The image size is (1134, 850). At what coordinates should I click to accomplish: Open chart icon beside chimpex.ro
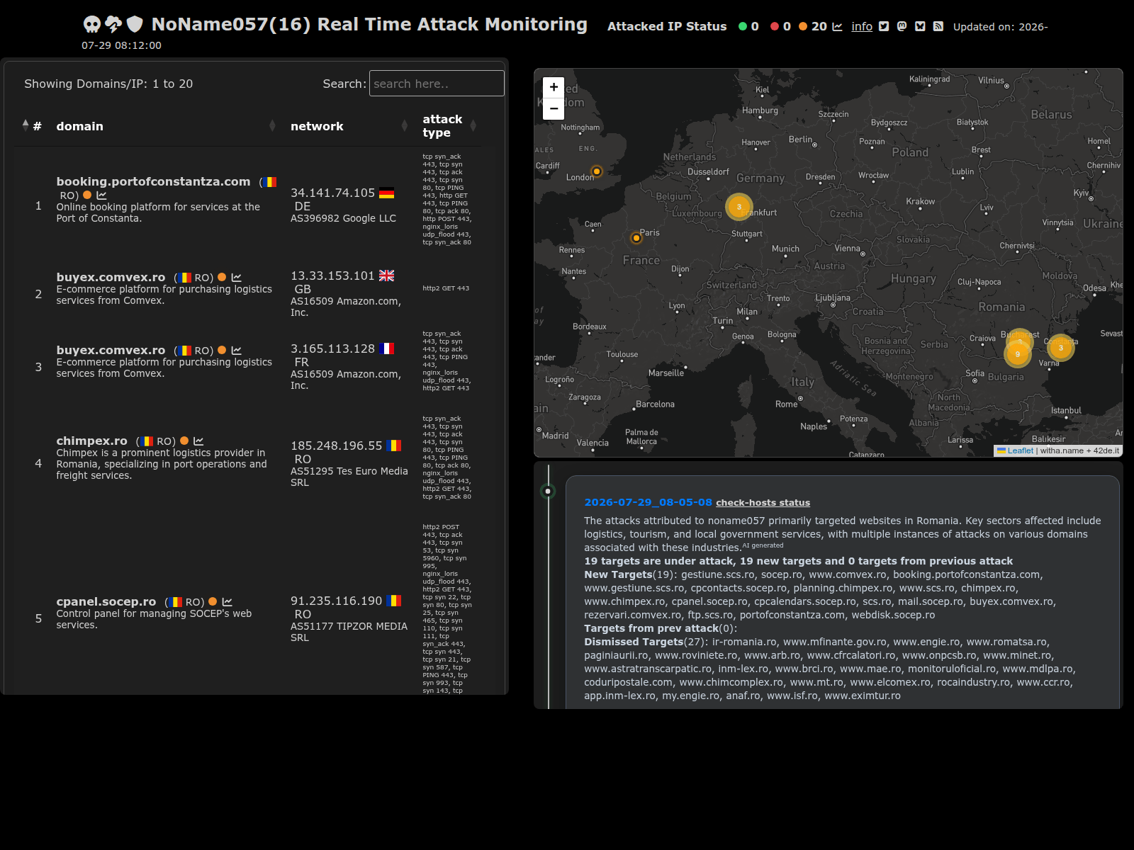pos(198,441)
